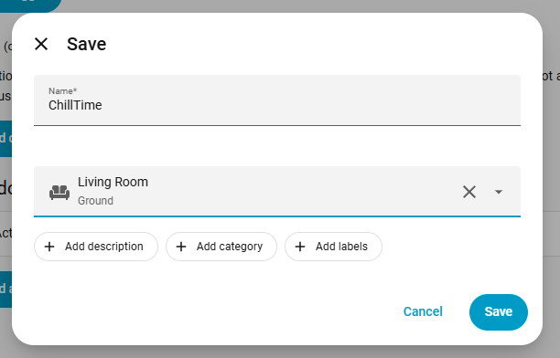Add a category chip
Viewport: 560px width, 358px height.
221,247
